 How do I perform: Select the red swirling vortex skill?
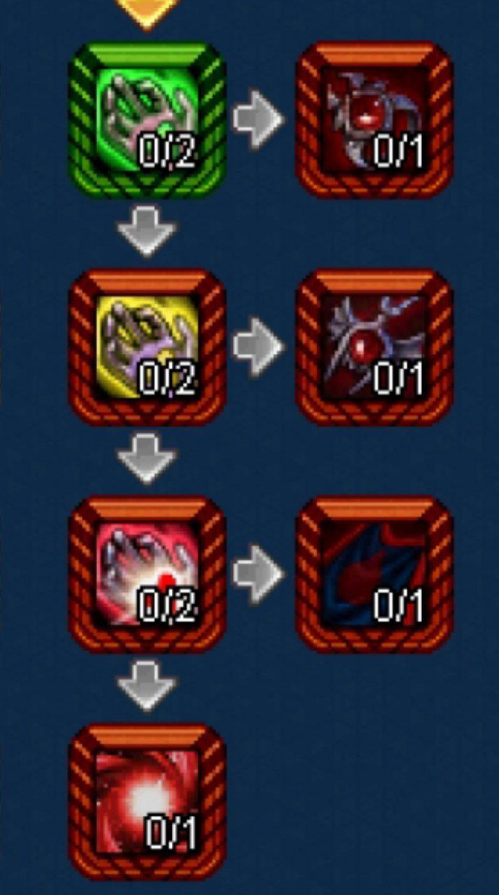(x=147, y=801)
